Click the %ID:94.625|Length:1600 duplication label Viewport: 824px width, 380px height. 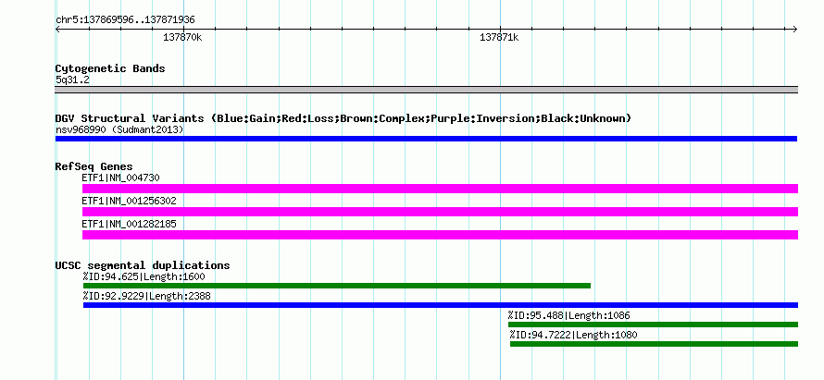coord(144,276)
